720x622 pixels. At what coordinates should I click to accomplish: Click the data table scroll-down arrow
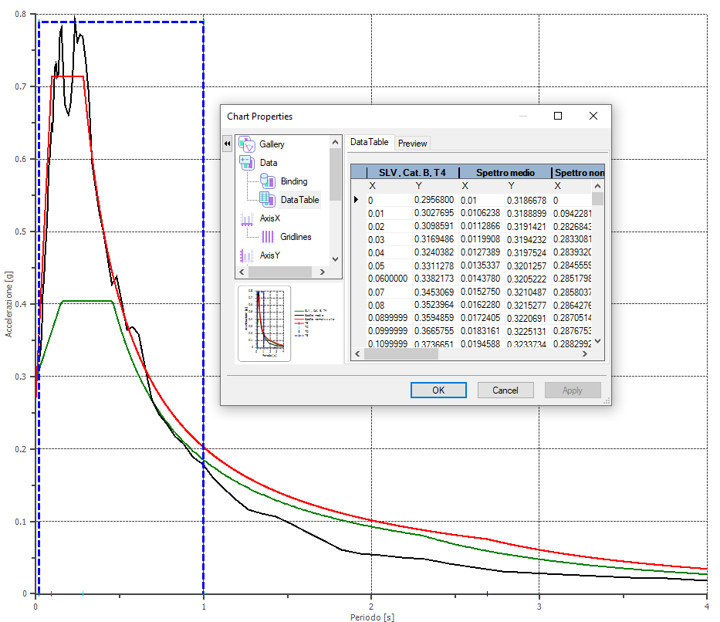click(x=597, y=341)
